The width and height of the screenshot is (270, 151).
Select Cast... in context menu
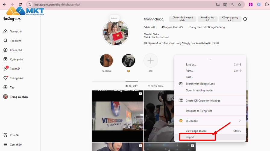click(x=210, y=77)
